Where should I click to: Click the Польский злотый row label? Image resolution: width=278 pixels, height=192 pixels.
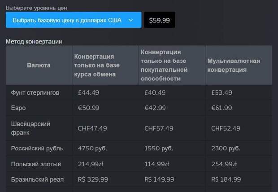pos(35,164)
